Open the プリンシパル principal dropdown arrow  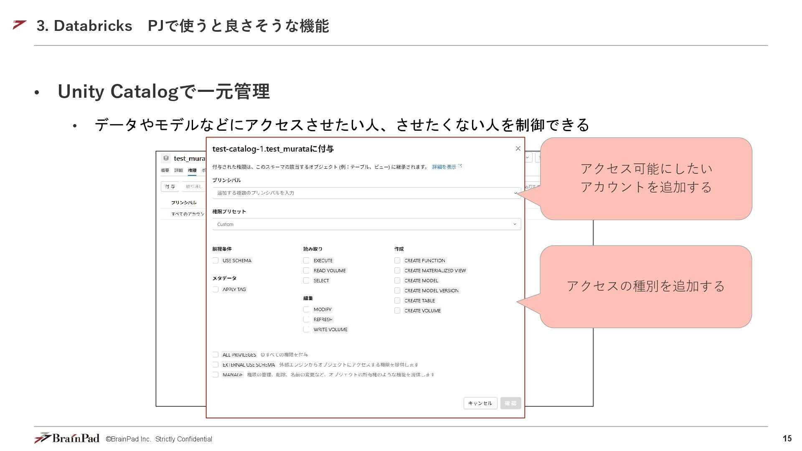click(x=515, y=193)
